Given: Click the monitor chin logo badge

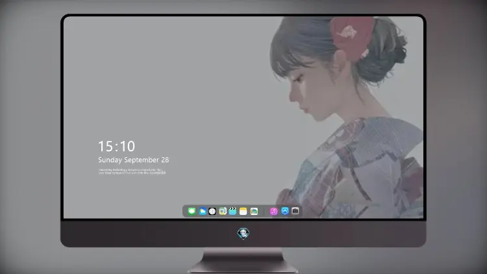Looking at the screenshot, I should [243, 233].
